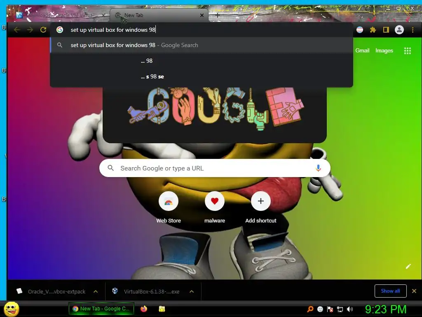Screen dimensions: 422x317
Task: Open the VirtualBox-6.1.38-....exe download
Action: [147, 291]
